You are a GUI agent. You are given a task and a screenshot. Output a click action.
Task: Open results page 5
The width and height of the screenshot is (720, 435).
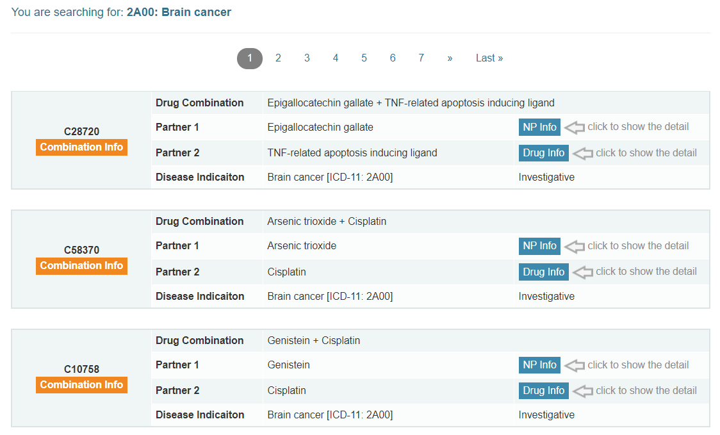point(364,58)
